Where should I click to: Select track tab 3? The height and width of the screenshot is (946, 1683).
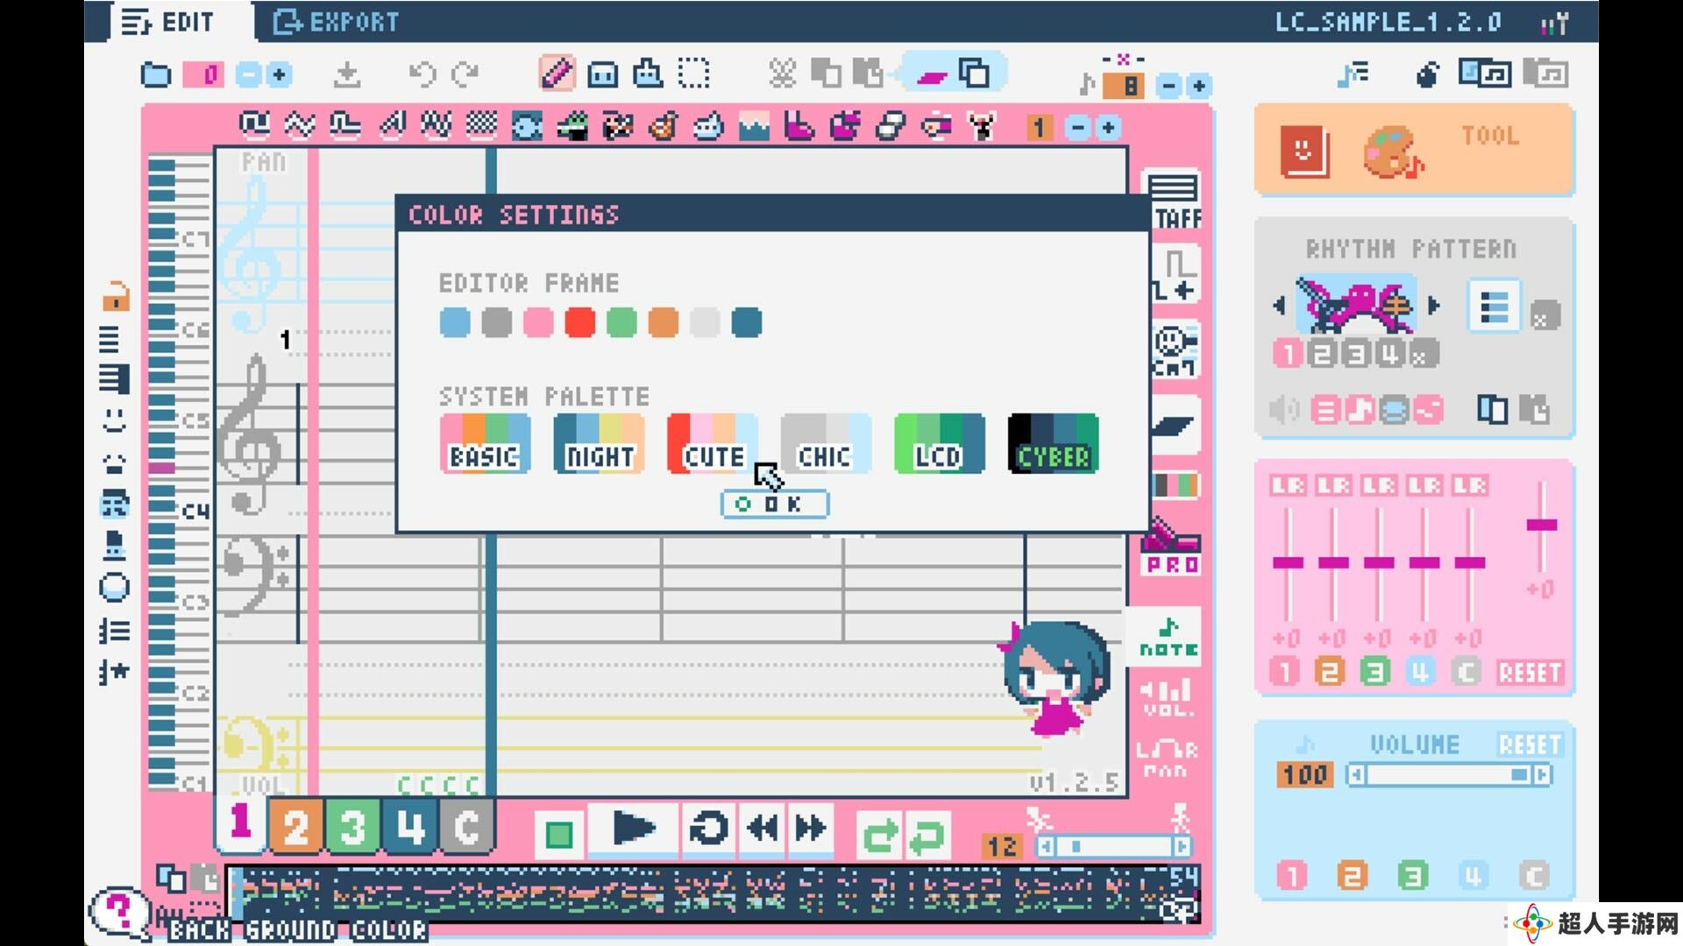352,826
